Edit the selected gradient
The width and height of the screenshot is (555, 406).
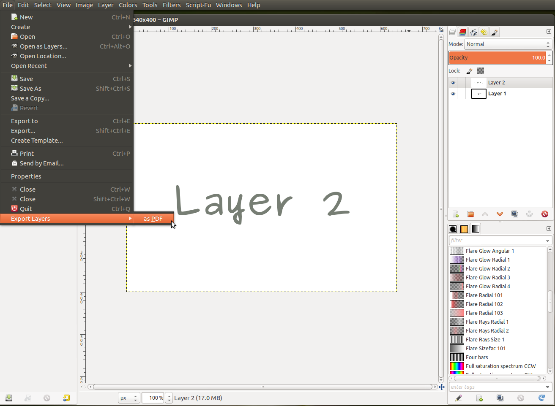point(459,398)
